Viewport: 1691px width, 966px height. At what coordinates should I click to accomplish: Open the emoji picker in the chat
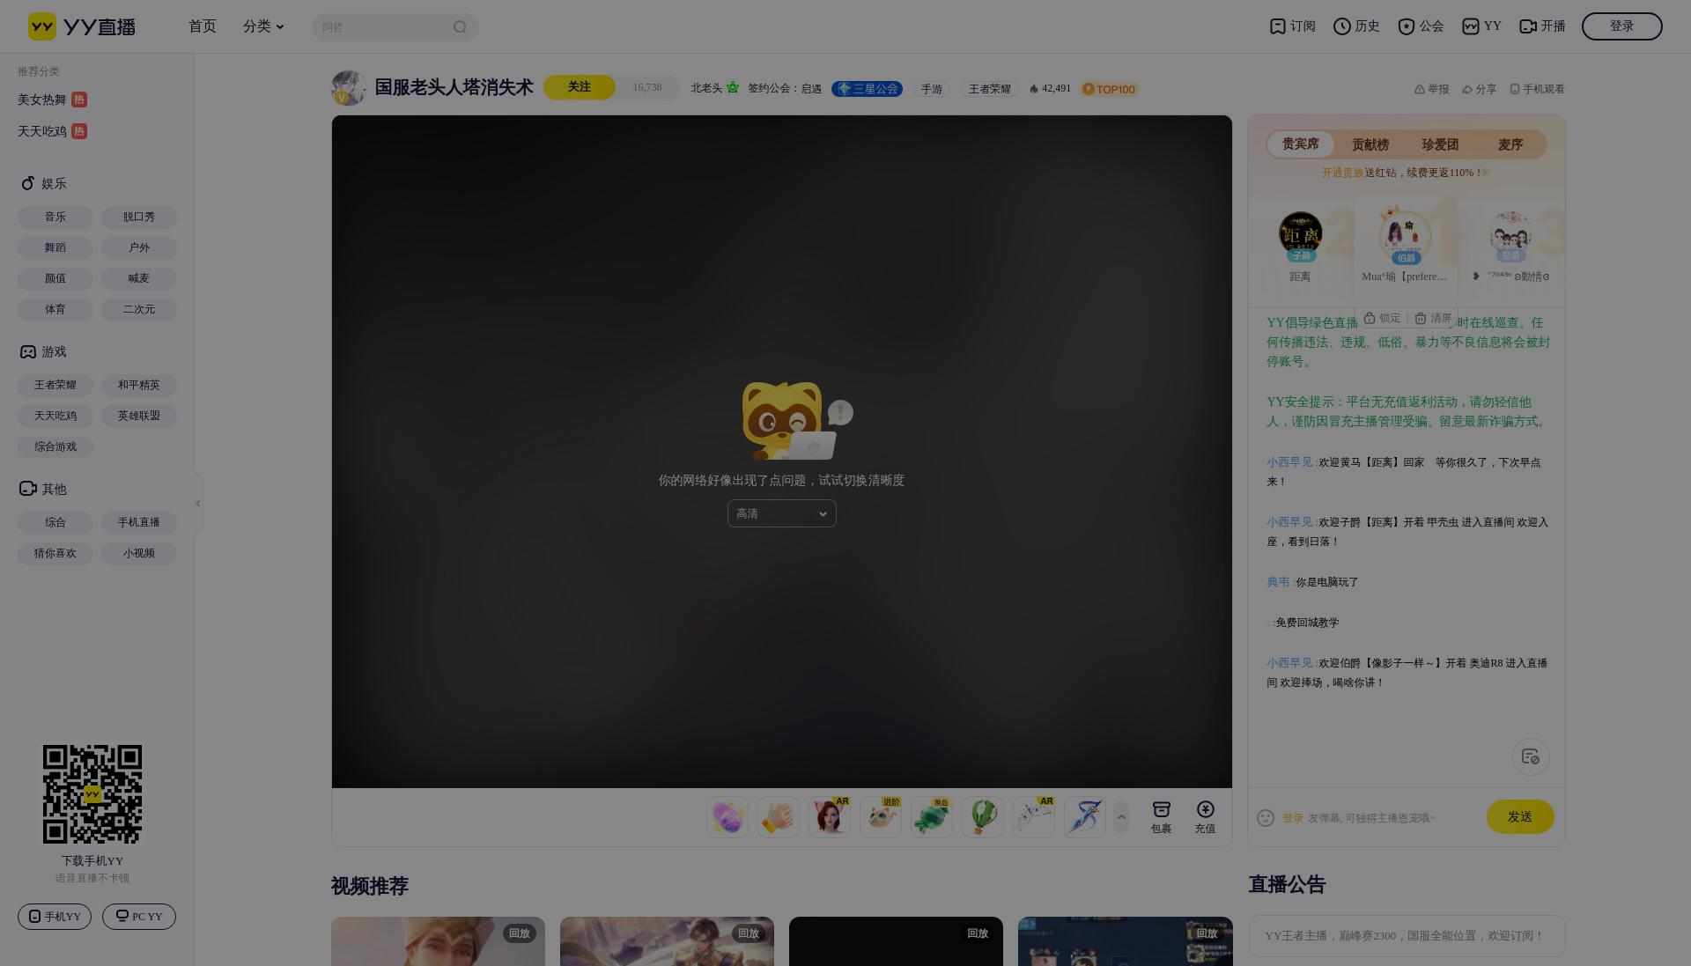pos(1266,818)
